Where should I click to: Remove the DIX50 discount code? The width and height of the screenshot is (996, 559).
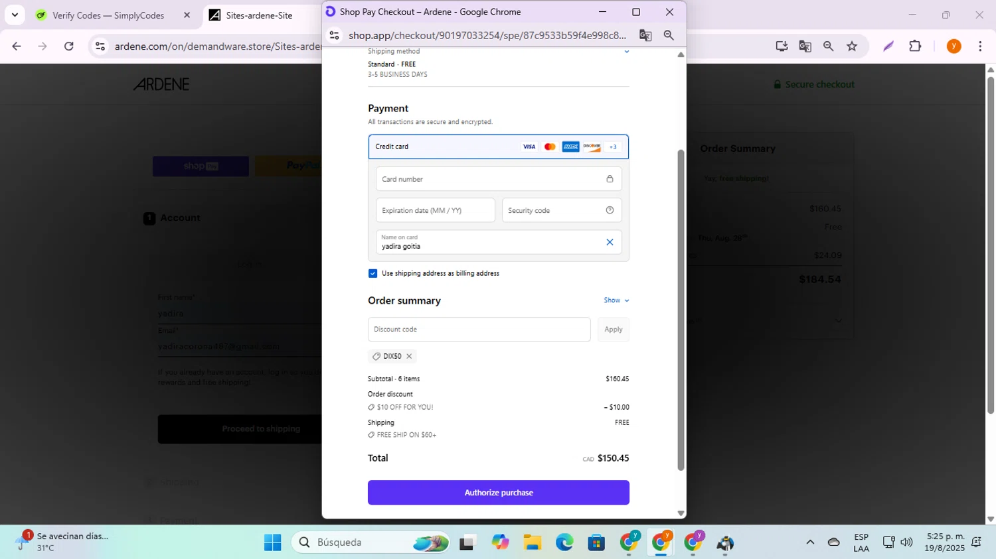click(409, 356)
